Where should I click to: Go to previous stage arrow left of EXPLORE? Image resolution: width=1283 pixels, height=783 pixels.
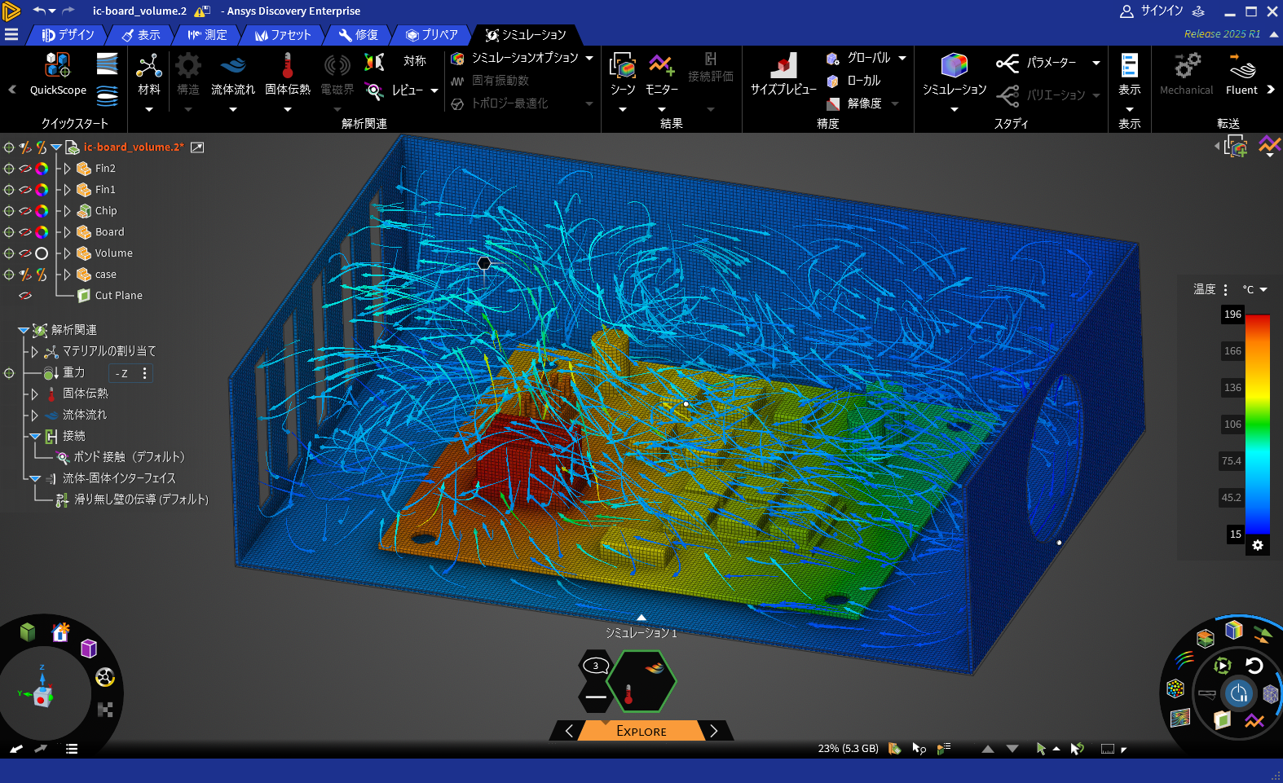pyautogui.click(x=569, y=731)
